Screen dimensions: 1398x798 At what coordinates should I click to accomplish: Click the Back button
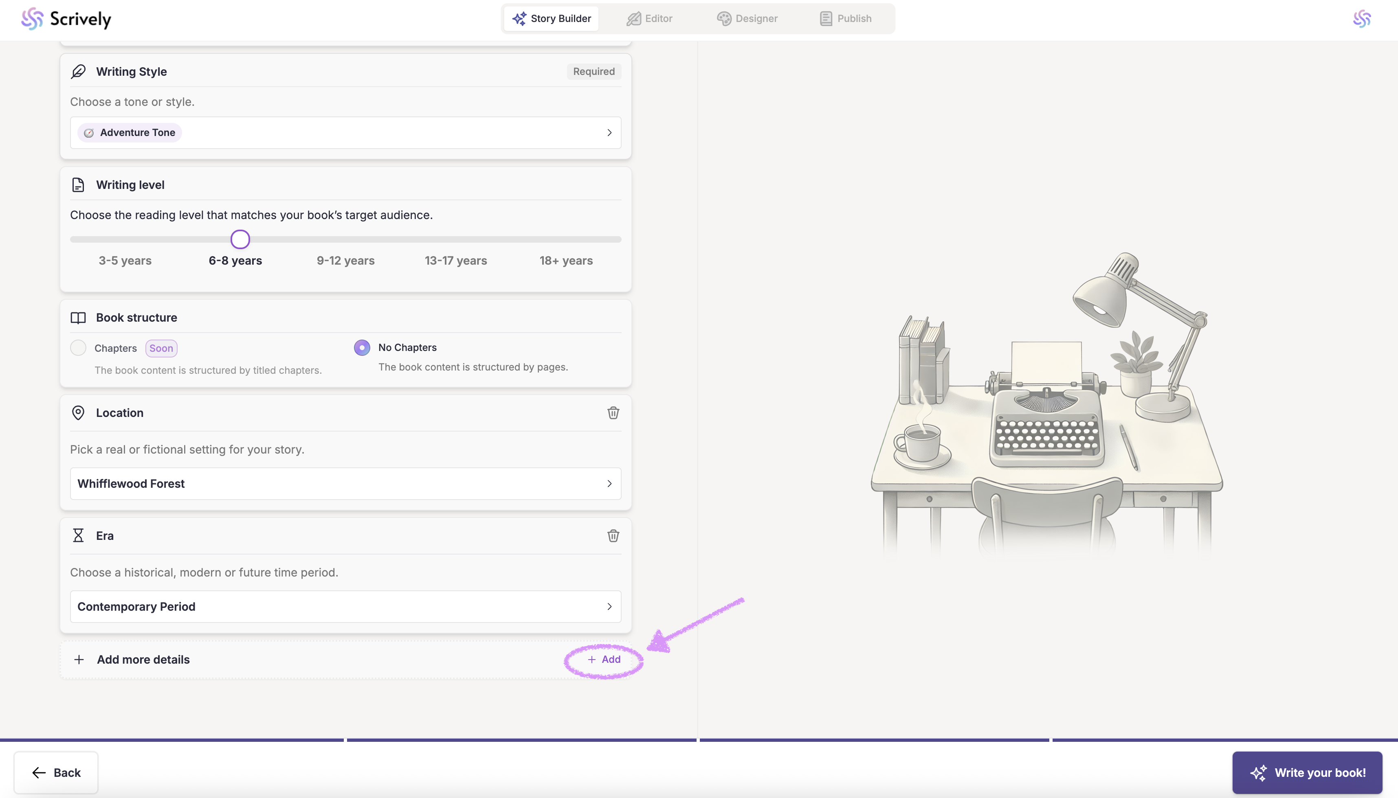pos(56,773)
